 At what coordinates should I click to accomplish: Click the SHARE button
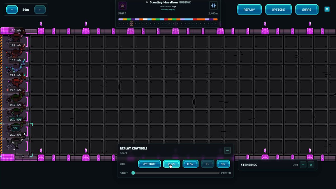[x=307, y=10]
